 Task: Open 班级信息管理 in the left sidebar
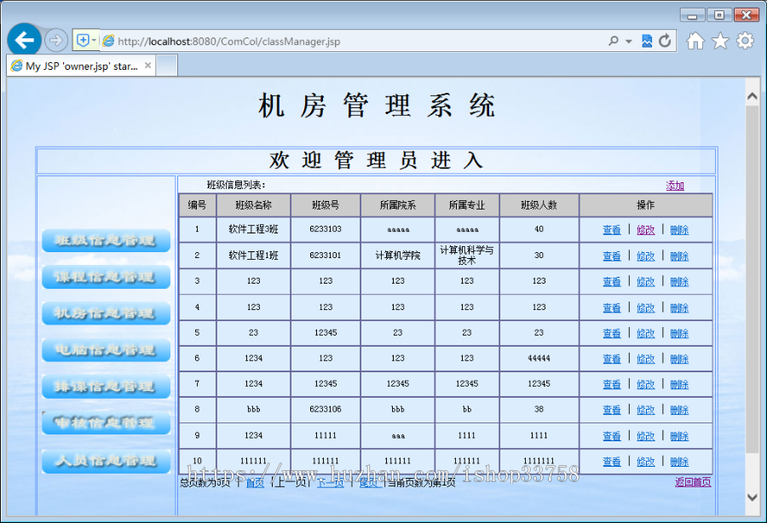105,241
